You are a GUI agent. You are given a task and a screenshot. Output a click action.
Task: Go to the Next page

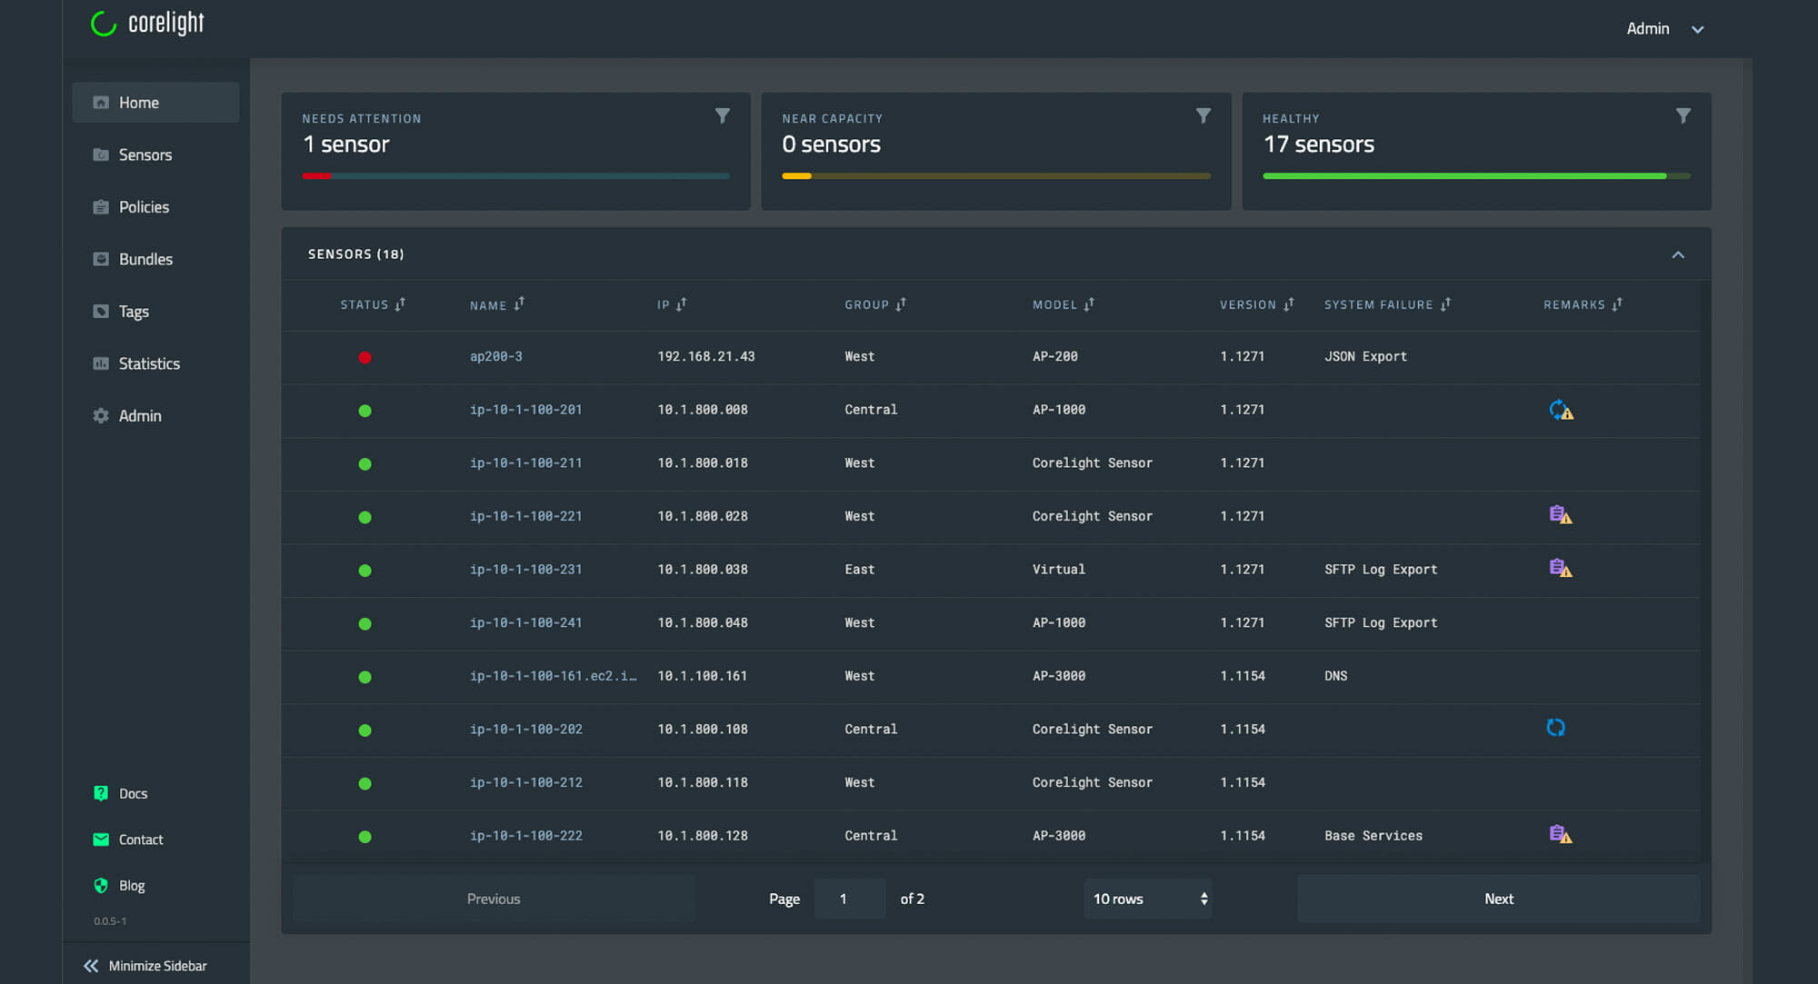[1498, 899]
